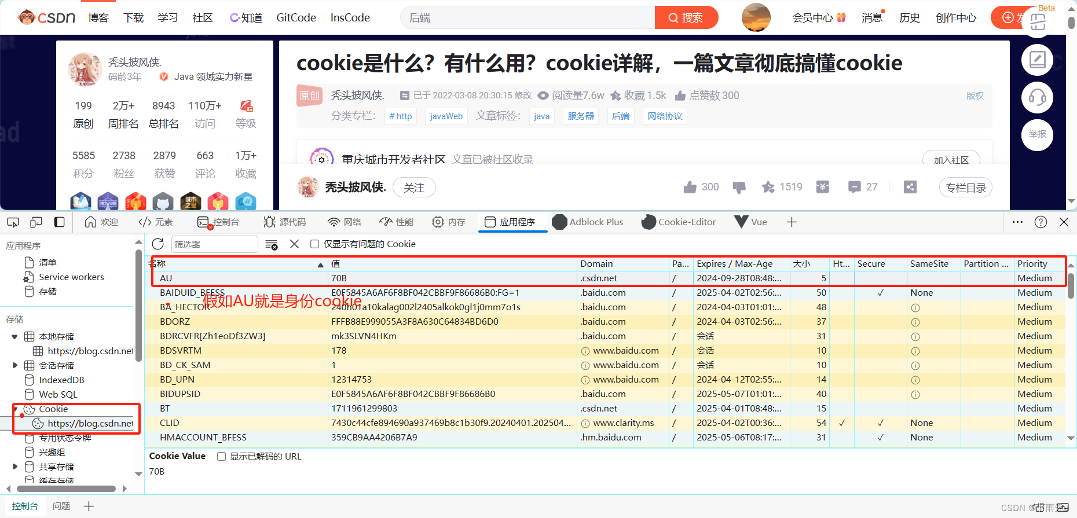Click the thumbs-down dislike icon
1077x518 pixels.
coord(739,187)
